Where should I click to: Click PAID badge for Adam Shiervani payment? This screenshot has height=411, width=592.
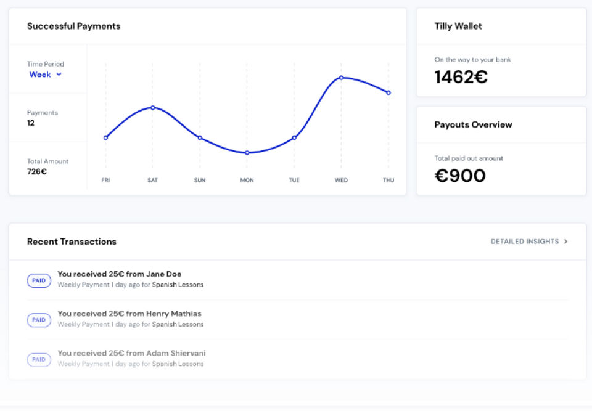point(39,360)
